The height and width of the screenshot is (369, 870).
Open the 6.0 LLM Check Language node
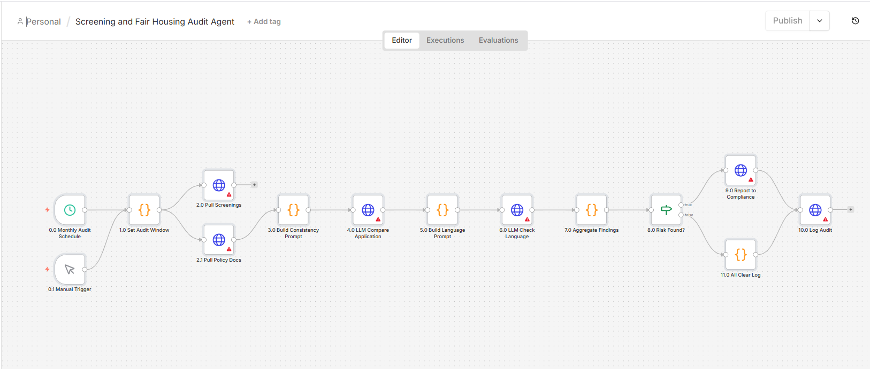click(517, 210)
